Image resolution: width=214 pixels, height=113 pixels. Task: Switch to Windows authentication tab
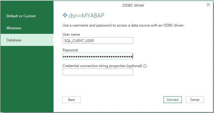27,28
